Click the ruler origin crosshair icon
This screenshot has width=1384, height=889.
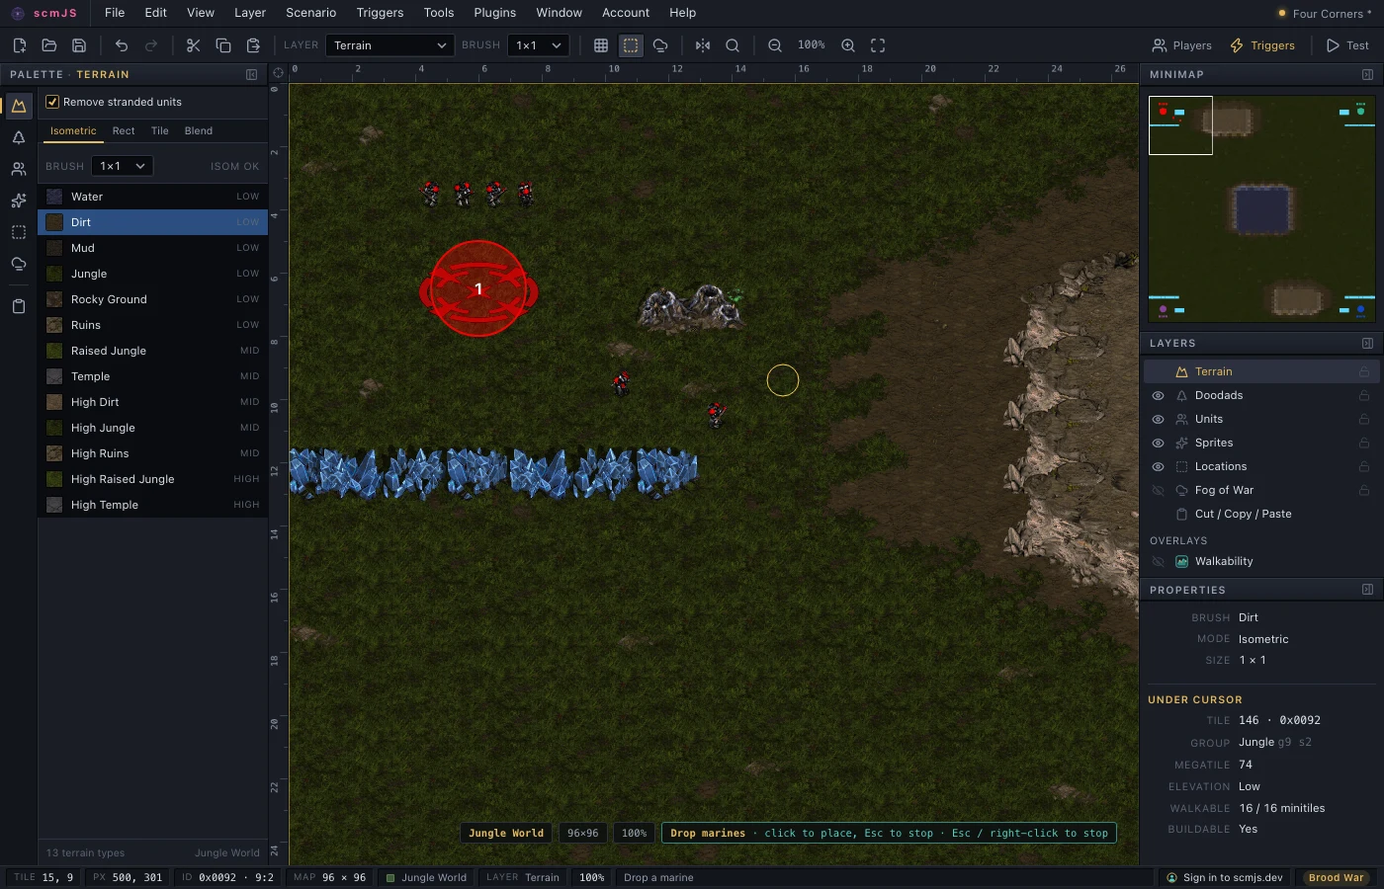[279, 73]
